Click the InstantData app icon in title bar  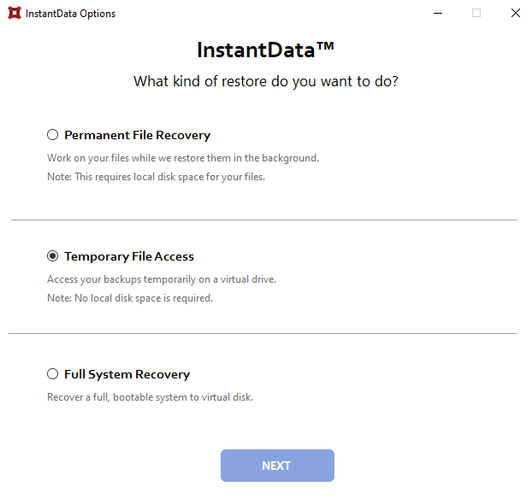pyautogui.click(x=15, y=13)
